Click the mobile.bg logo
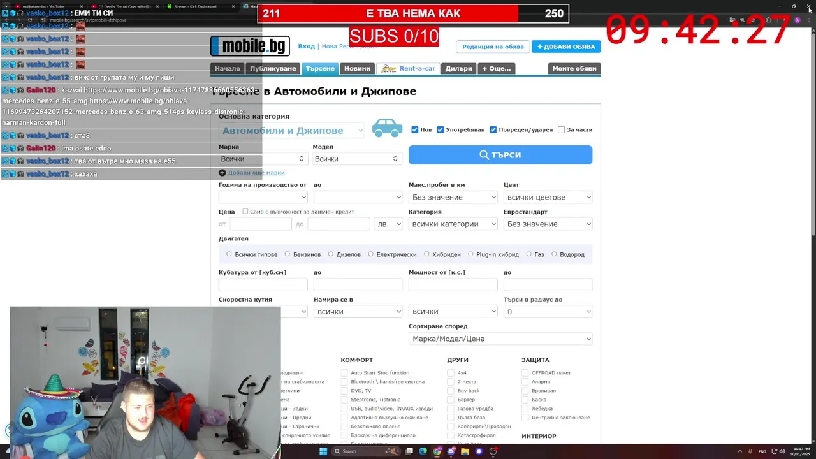Screen dimensions: 816x459 (250, 46)
